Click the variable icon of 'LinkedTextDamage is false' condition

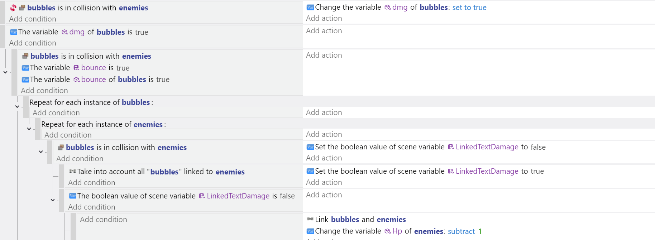click(x=73, y=196)
